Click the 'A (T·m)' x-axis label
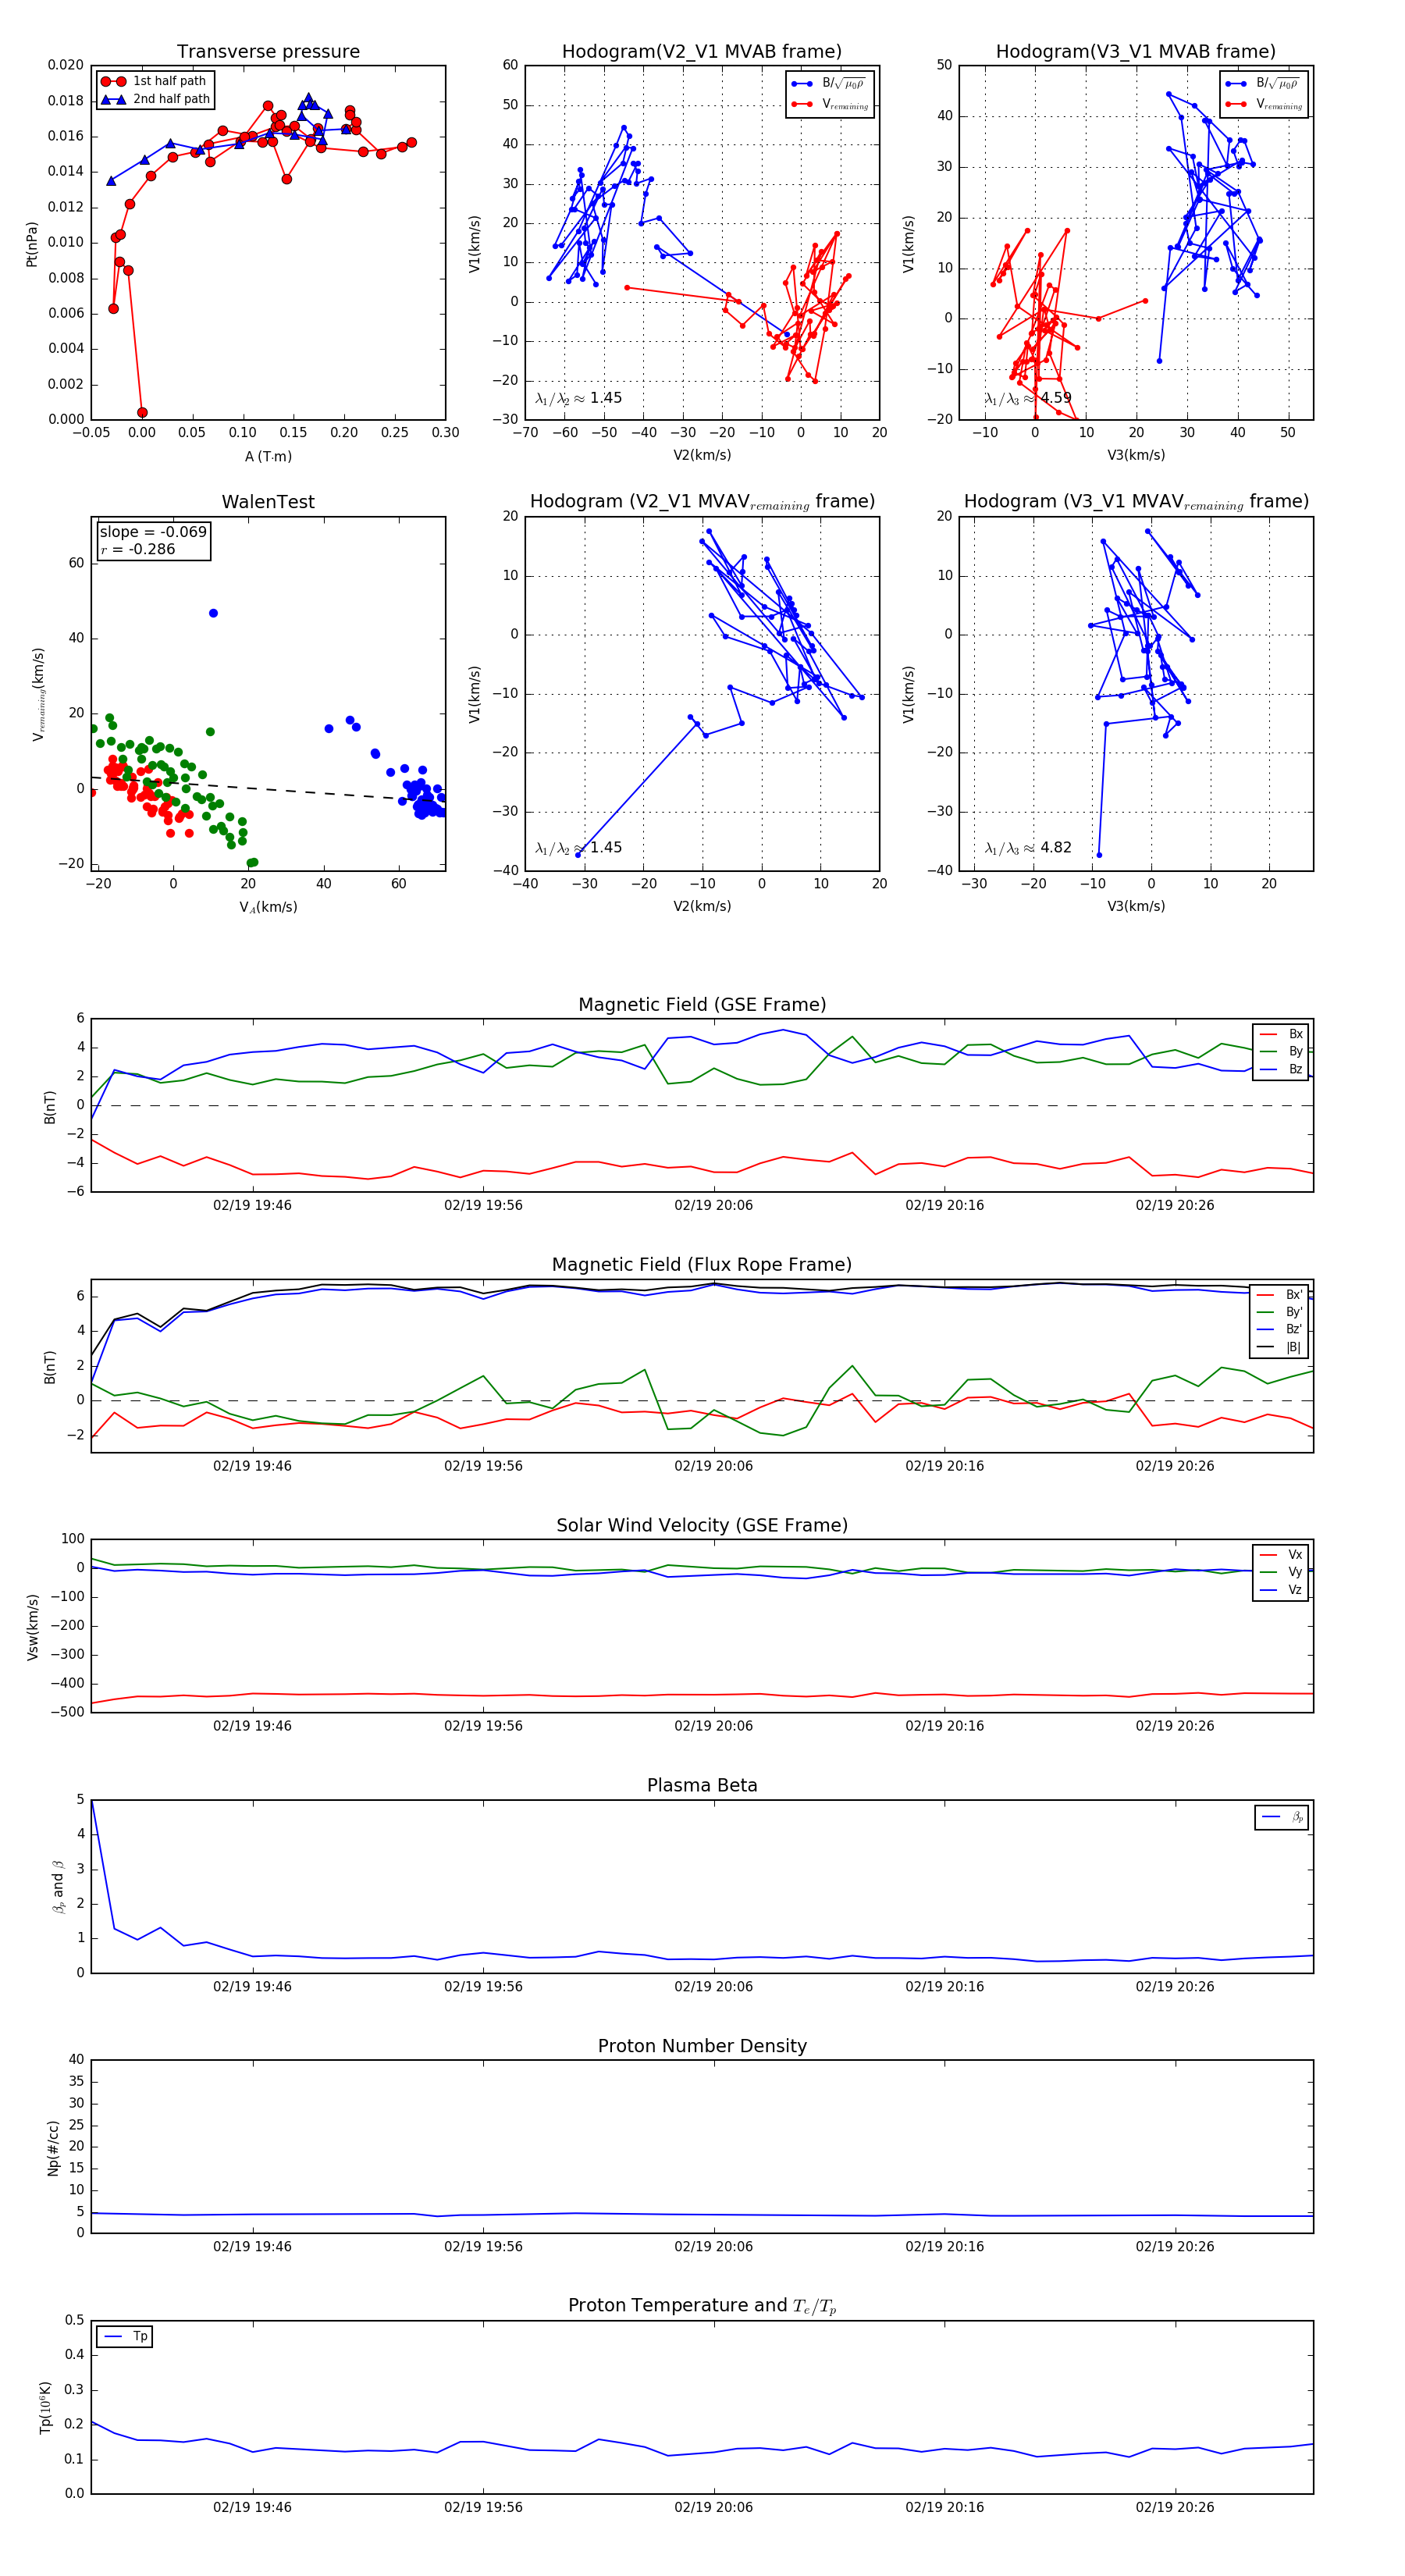The width and height of the screenshot is (1405, 2576). (268, 456)
